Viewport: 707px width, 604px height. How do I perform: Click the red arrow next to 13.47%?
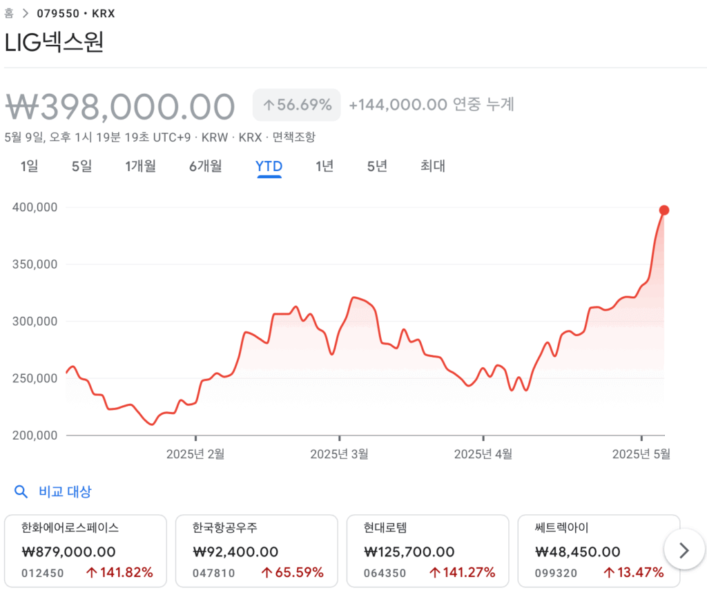point(609,572)
